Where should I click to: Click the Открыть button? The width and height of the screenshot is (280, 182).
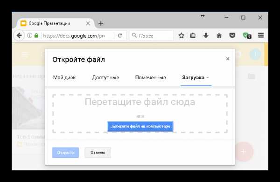pyautogui.click(x=65, y=153)
